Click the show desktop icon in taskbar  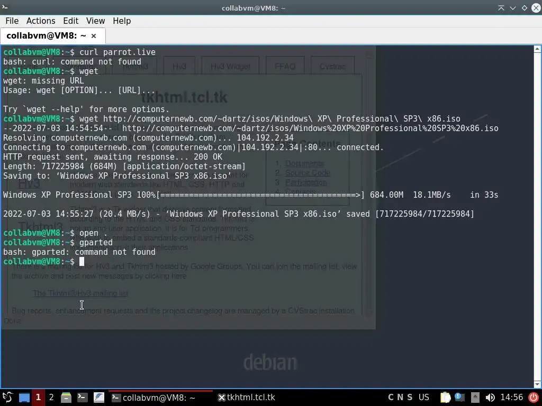click(x=24, y=398)
